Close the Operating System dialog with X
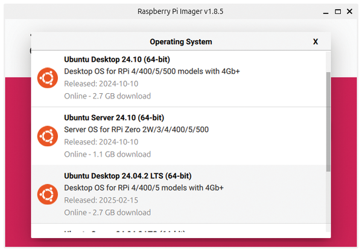Viewport: 362px width, 252px height. (x=315, y=42)
